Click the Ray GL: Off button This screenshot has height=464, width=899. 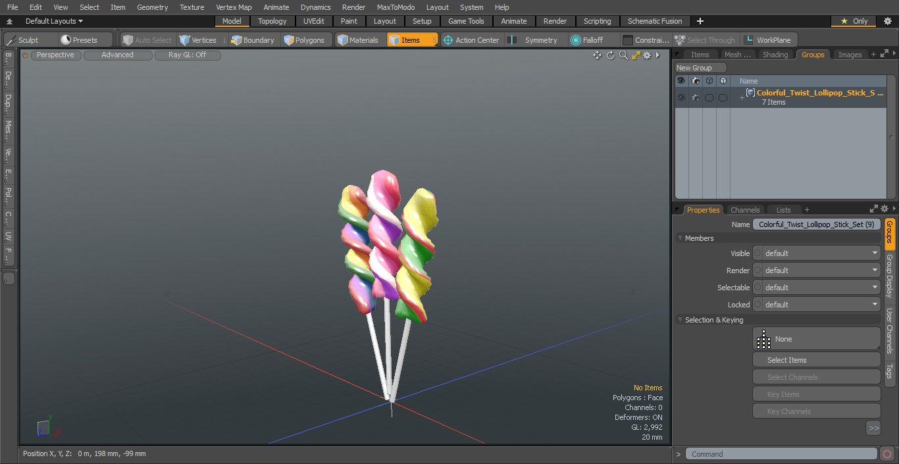(x=188, y=55)
